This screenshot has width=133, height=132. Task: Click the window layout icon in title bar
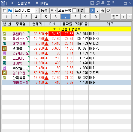pos(92,3)
